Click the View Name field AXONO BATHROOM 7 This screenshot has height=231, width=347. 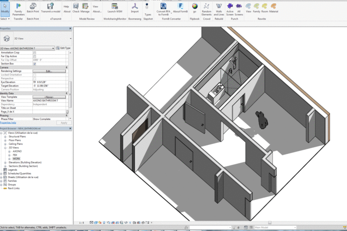50,101
